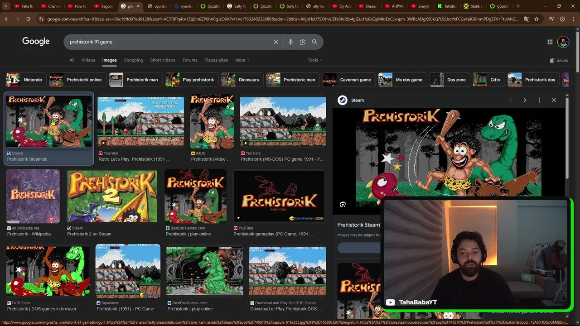Image resolution: width=580 pixels, height=326 pixels.
Task: Switch to the How to browser tab
Action: (x=77, y=6)
